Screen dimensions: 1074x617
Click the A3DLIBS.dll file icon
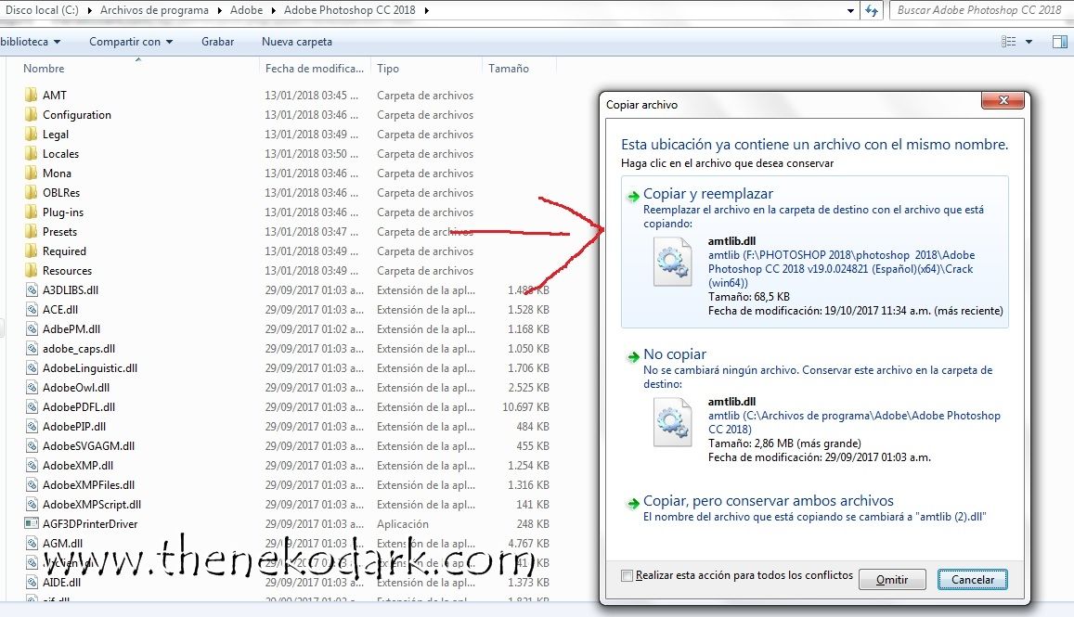tap(32, 289)
